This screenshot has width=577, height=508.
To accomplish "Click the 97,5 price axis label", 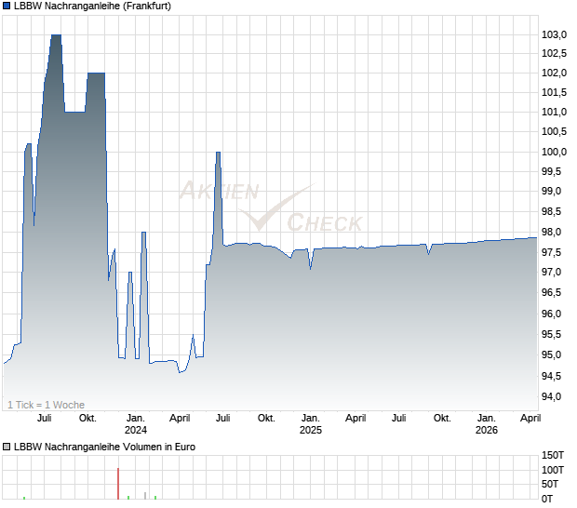I will 552,252.
